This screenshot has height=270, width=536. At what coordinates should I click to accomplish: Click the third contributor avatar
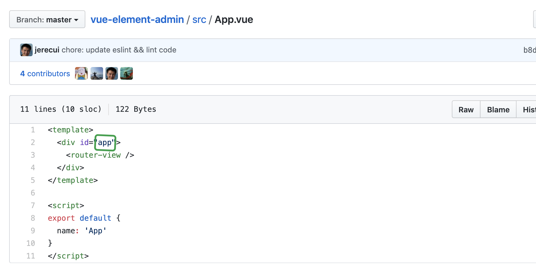(x=111, y=73)
